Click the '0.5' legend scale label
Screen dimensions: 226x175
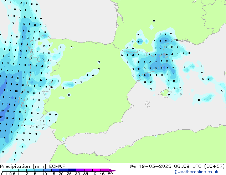click(12, 174)
